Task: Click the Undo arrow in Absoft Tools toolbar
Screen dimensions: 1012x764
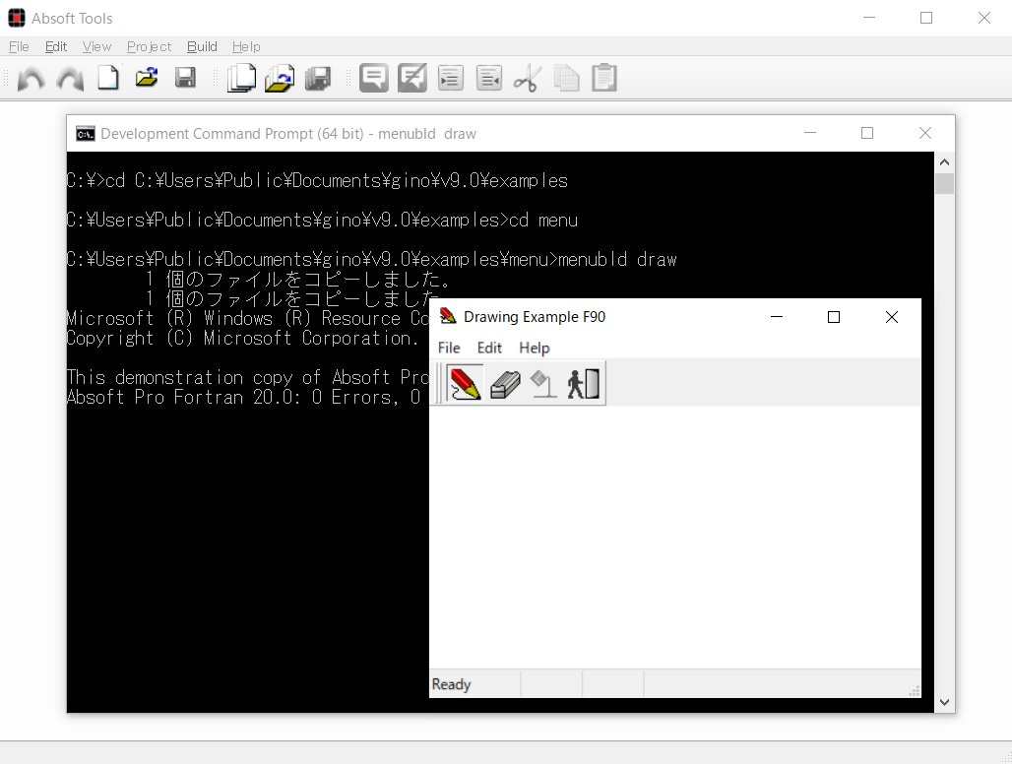Action: [x=31, y=79]
